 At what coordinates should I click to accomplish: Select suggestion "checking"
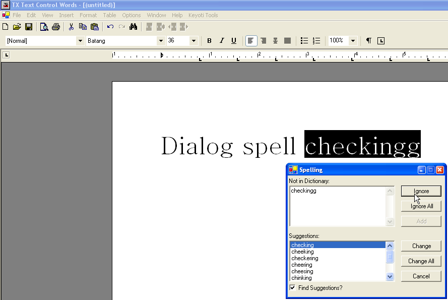(x=338, y=245)
